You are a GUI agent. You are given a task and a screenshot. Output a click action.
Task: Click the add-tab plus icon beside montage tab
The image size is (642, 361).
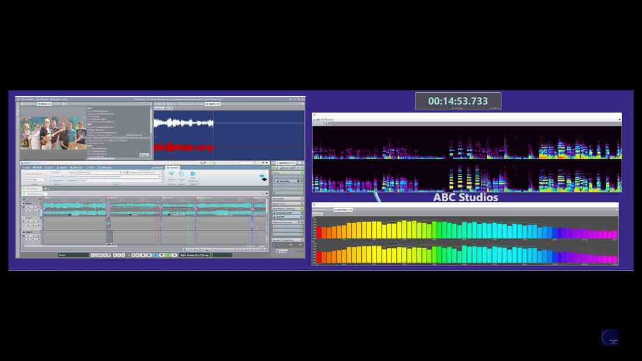(x=46, y=189)
